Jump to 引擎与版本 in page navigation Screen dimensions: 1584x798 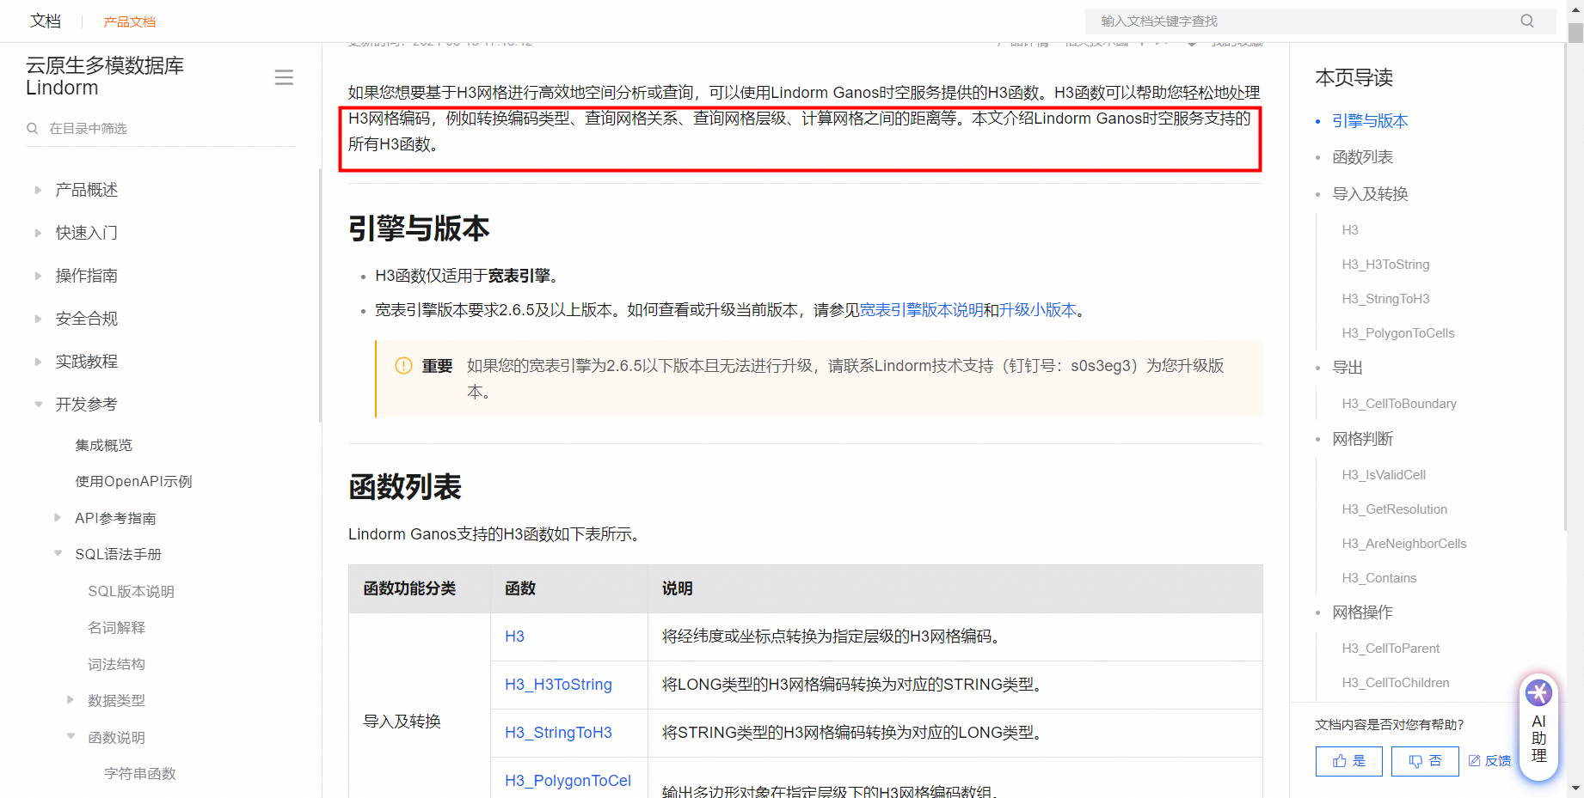(1370, 121)
